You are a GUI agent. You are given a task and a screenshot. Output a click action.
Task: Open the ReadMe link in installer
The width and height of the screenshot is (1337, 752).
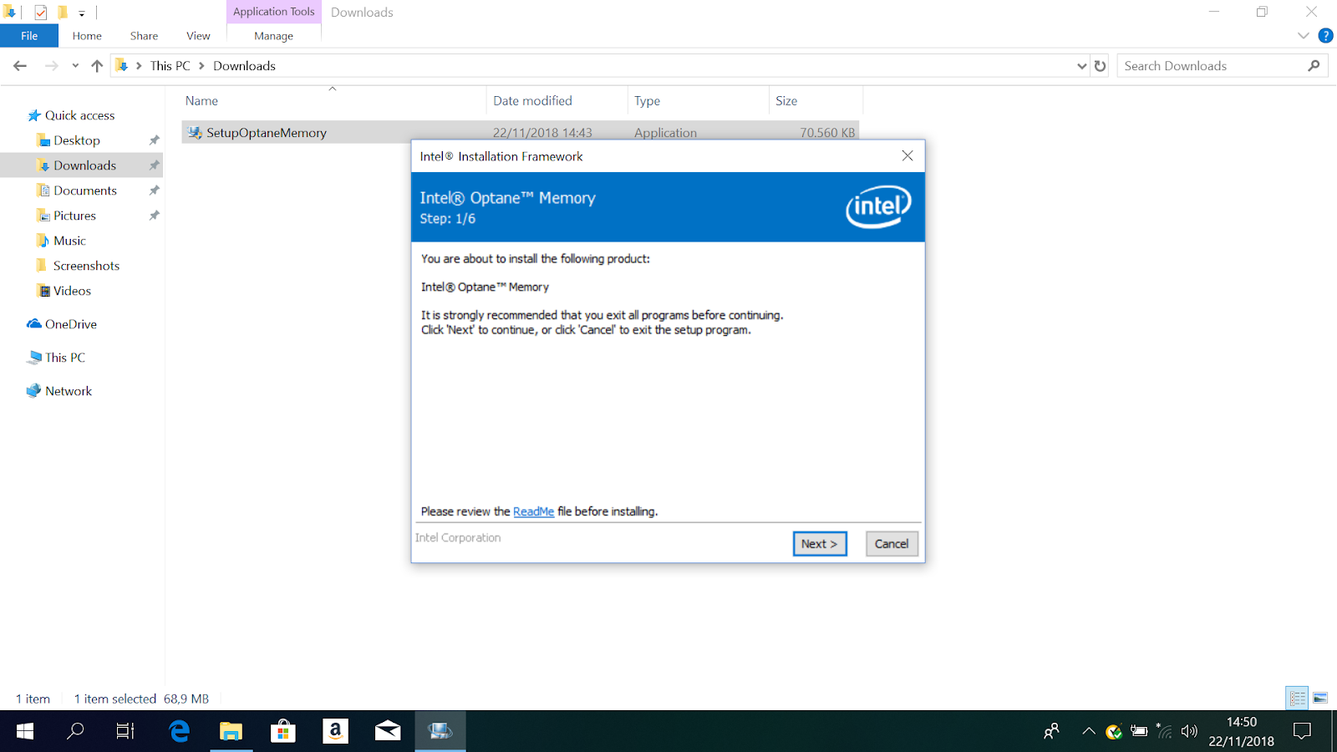(x=533, y=511)
